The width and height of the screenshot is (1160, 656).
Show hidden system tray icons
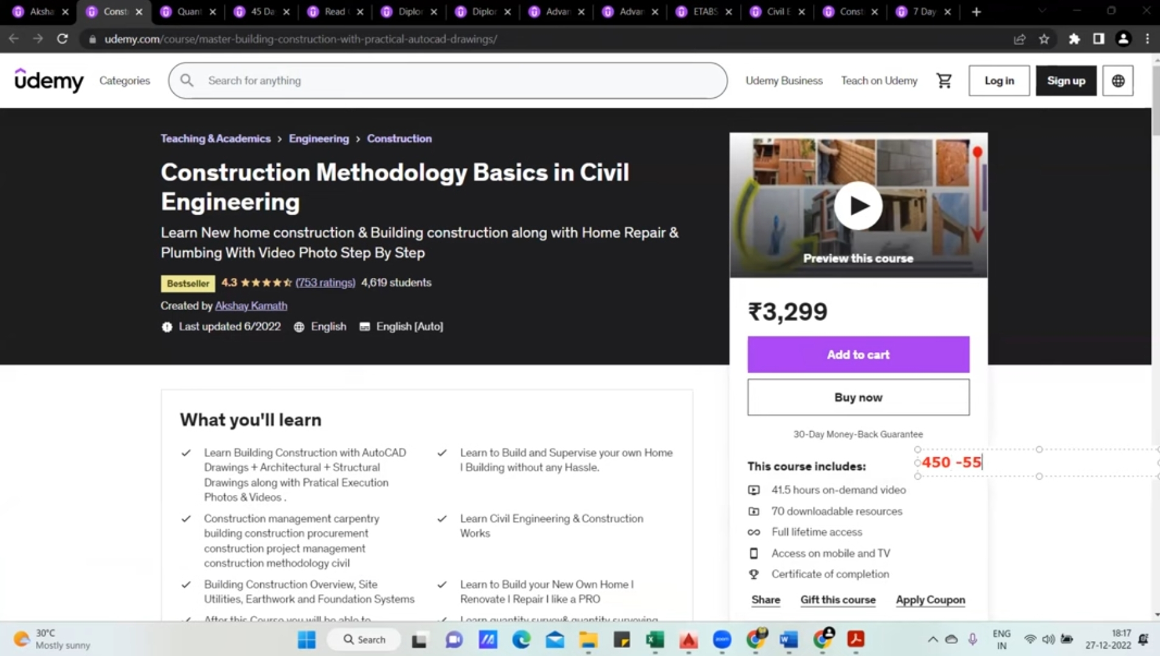point(932,640)
